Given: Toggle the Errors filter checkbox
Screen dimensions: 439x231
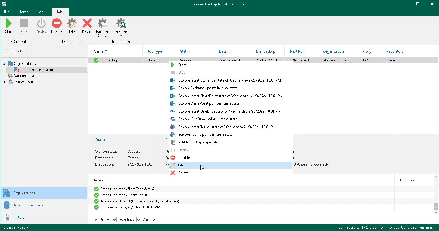Looking at the screenshot, I should (x=96, y=219).
